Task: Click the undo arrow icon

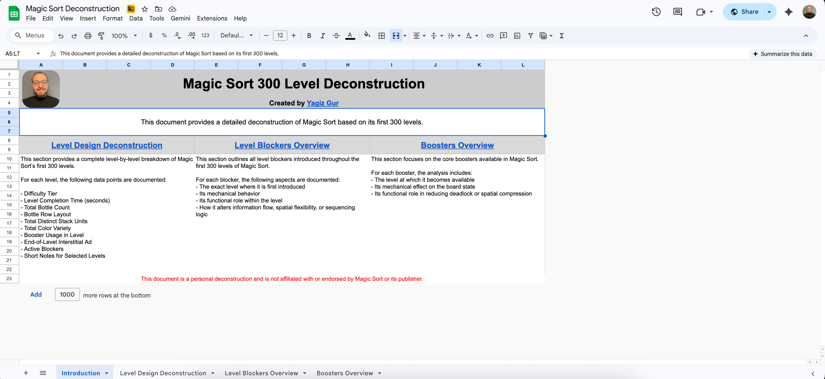Action: click(61, 35)
